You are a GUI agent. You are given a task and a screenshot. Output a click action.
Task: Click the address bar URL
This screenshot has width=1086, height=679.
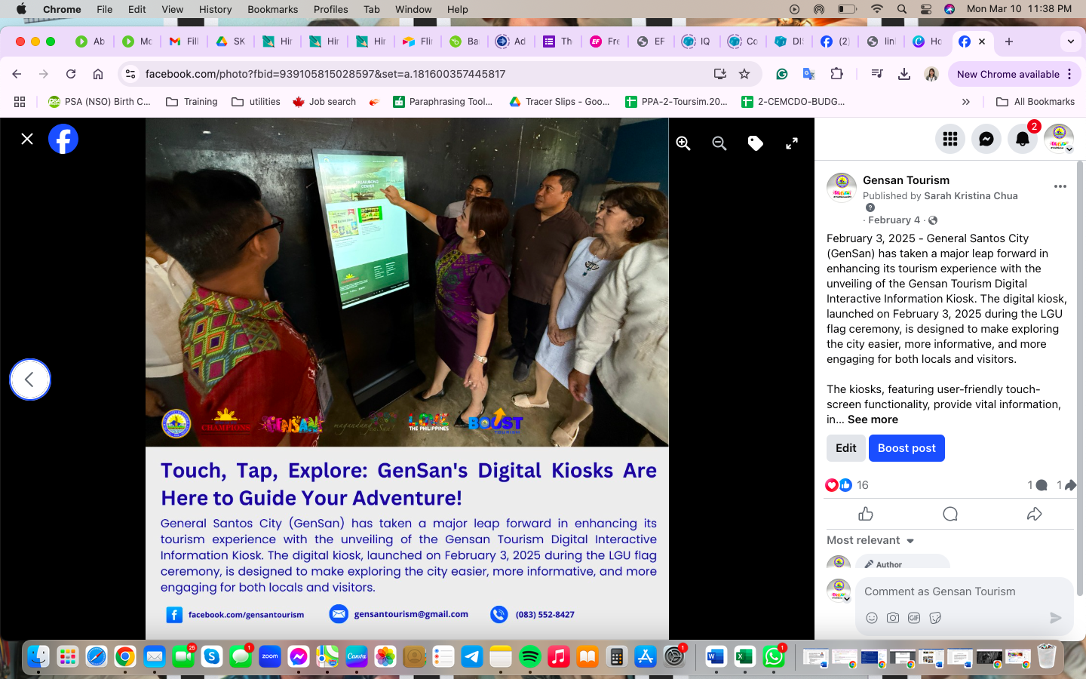(325, 74)
